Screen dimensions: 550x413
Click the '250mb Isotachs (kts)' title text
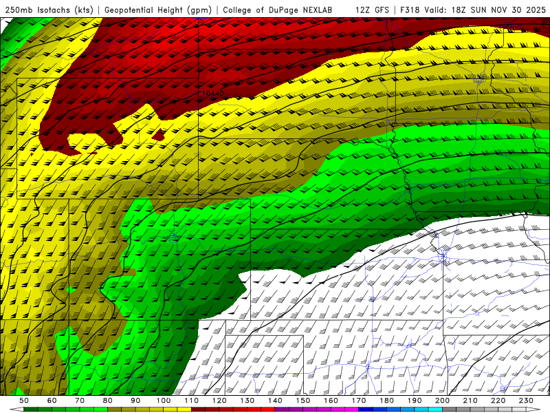tap(49, 10)
